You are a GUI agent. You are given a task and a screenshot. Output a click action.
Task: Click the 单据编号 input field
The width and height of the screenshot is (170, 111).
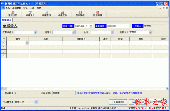coord(118,26)
